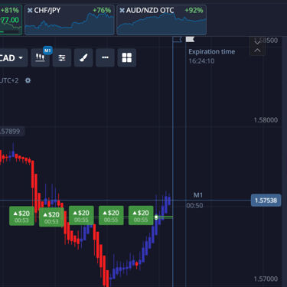The height and width of the screenshot is (287, 287).
Task: Open timezone settings gear next to UTC+2
Action: [28, 80]
